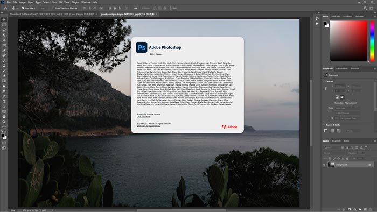This screenshot has width=377, height=212.
Task: Select the Eraser tool
Action: 4,76
